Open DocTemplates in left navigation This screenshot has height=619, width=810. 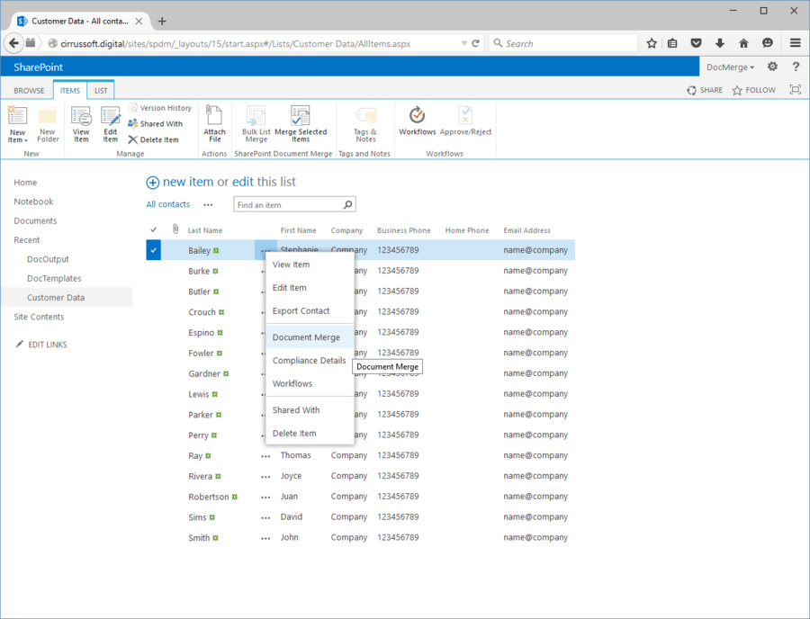tap(54, 278)
